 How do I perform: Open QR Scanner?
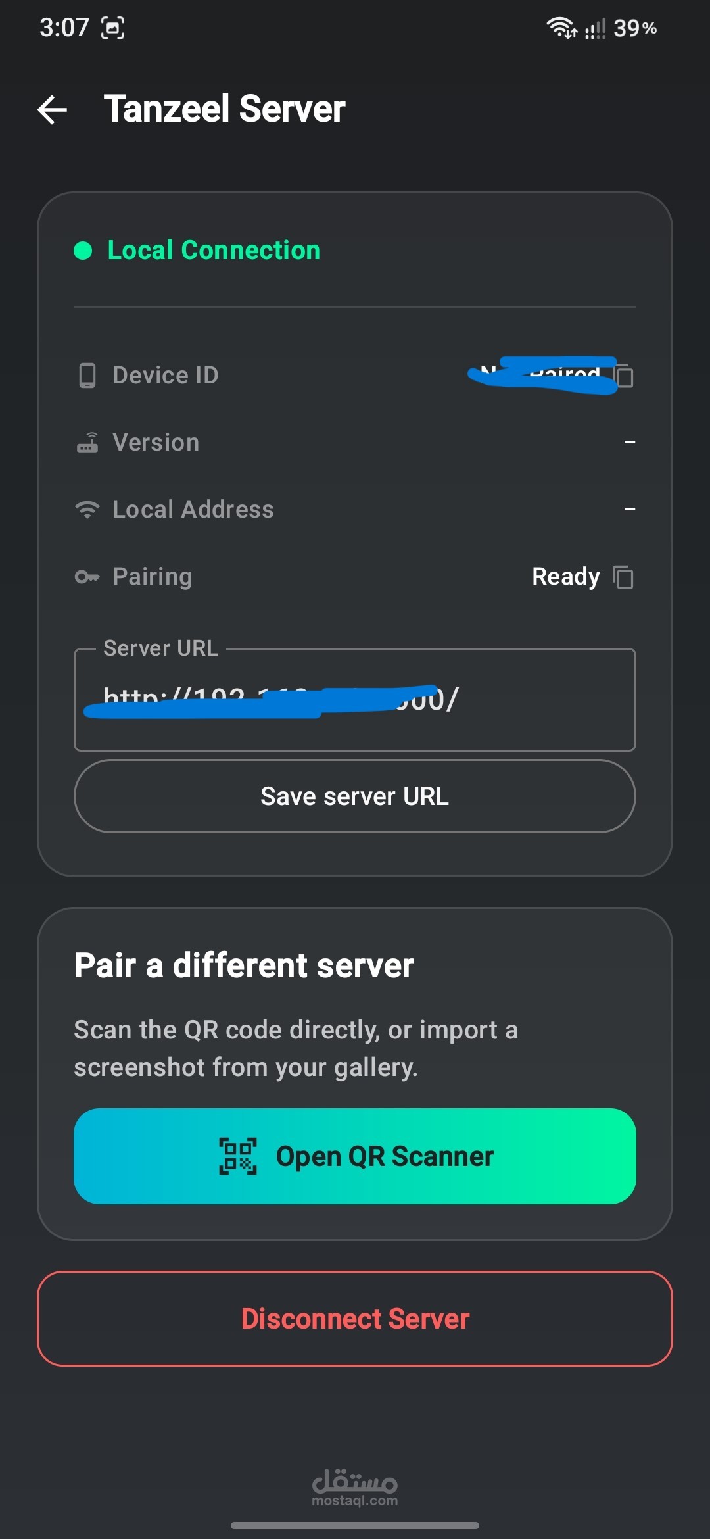click(355, 1156)
